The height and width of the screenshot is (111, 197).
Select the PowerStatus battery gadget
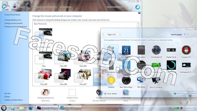tap(156, 67)
